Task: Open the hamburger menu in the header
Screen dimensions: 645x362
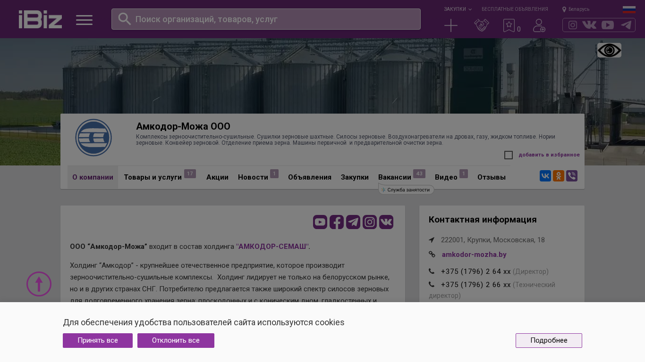Action: (x=84, y=20)
